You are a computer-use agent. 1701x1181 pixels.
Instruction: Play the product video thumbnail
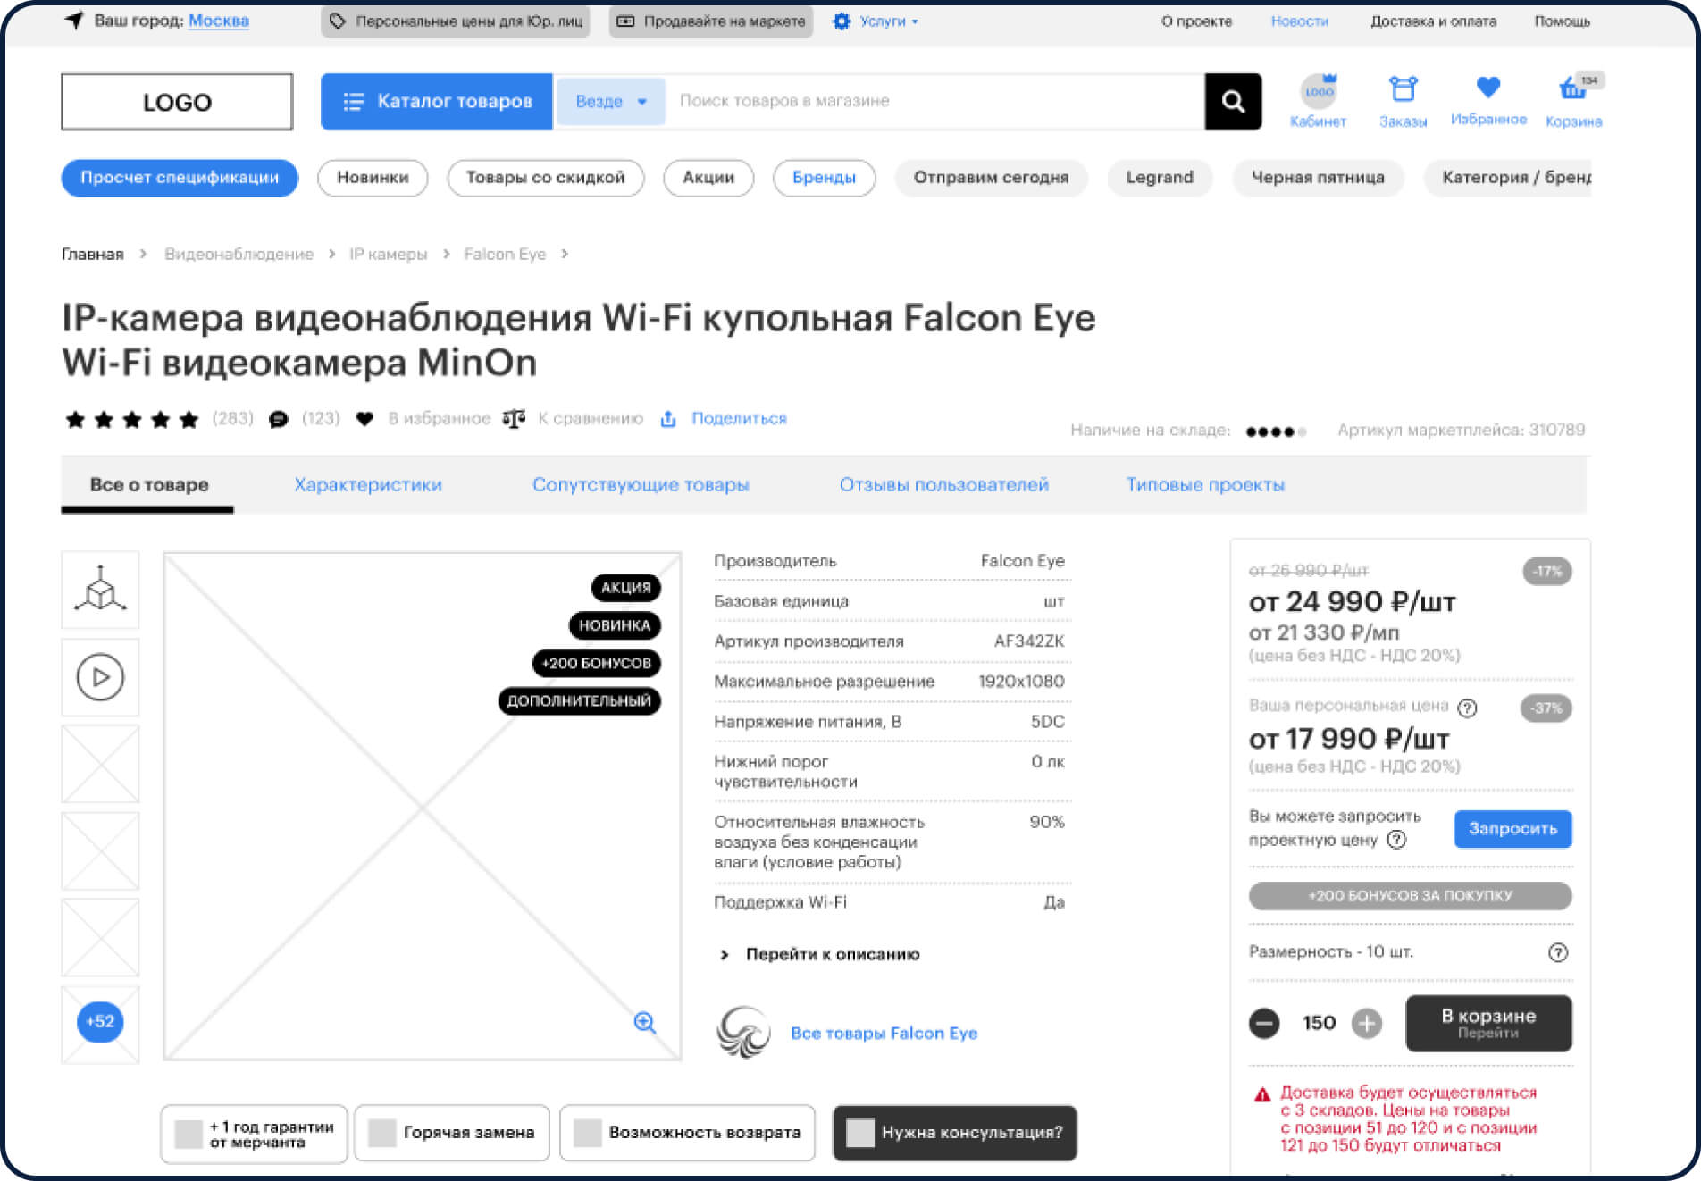tap(100, 677)
